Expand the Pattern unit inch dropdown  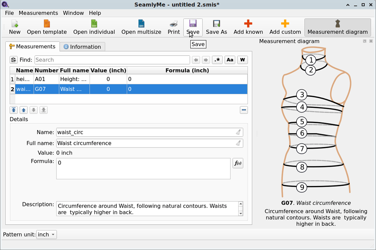(x=46, y=234)
